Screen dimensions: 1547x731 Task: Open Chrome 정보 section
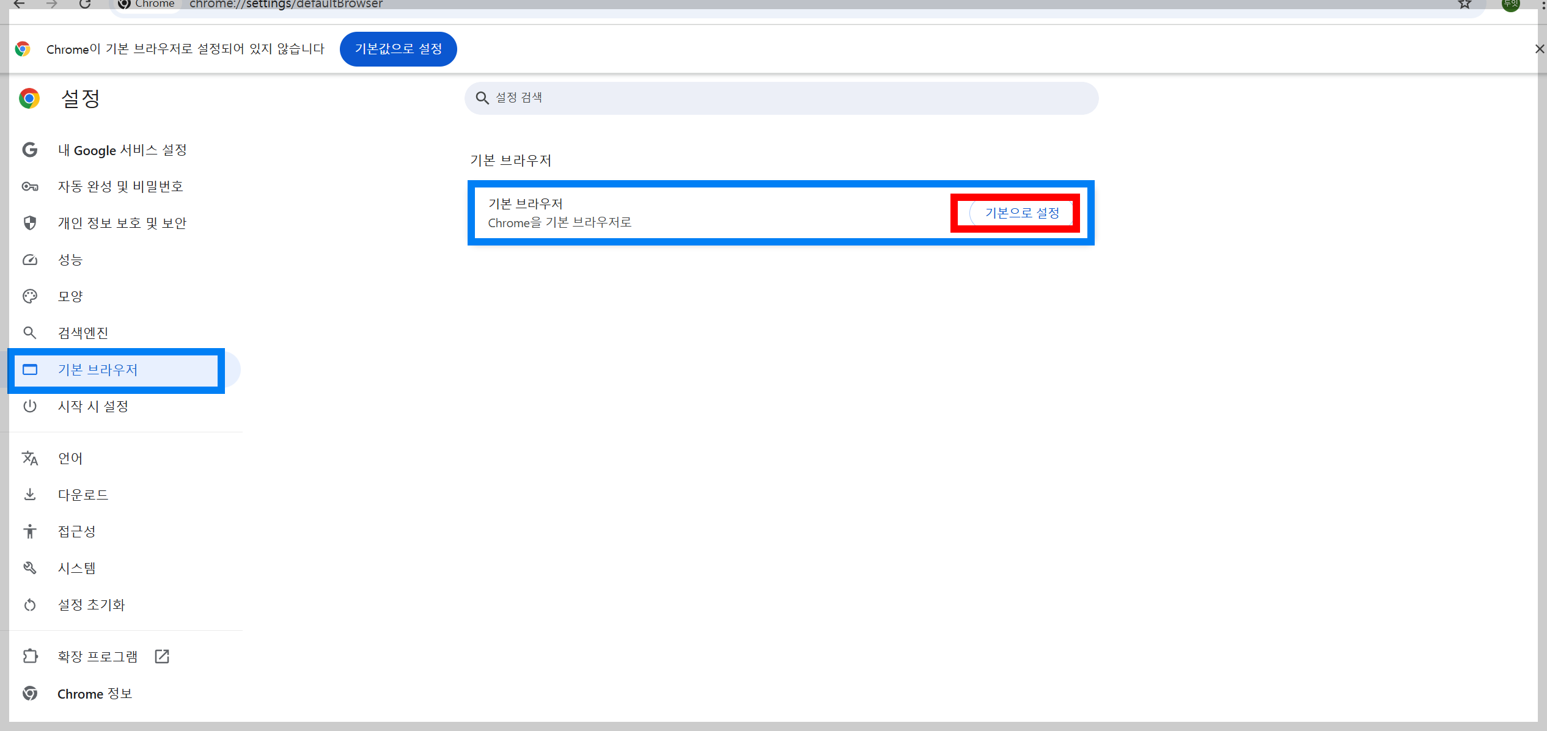click(95, 693)
